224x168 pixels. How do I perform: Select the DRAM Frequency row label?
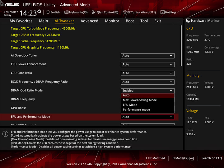tap(23, 99)
